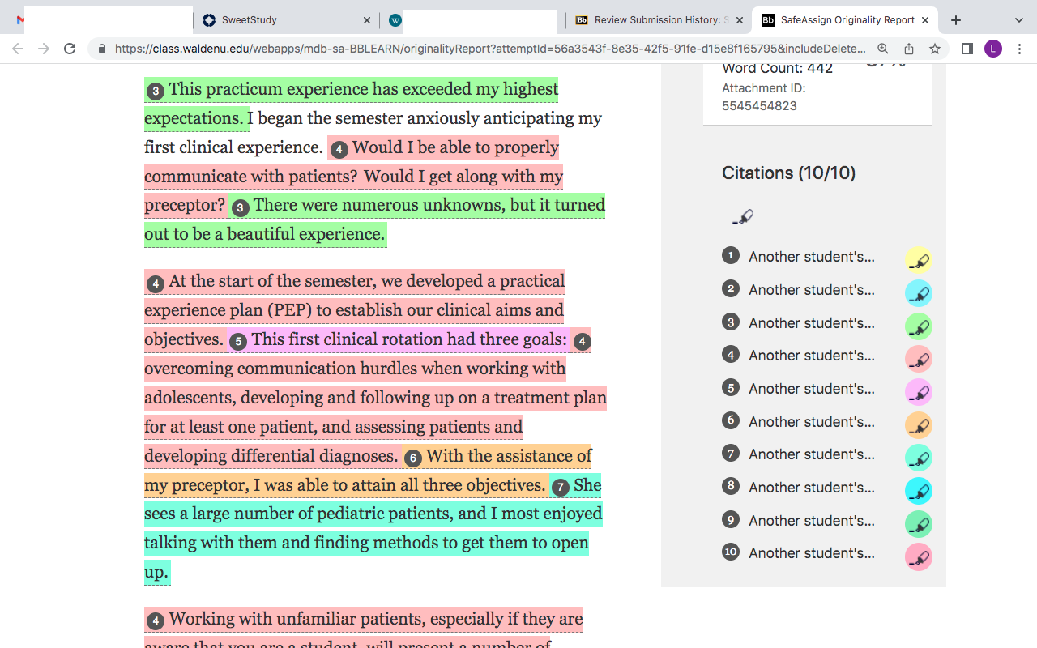
Task: Click the URL address bar
Action: [x=490, y=49]
